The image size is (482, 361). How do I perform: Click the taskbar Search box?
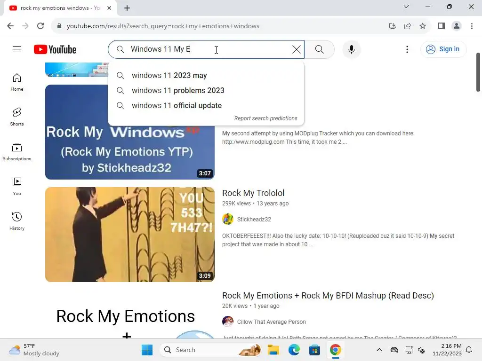point(211,350)
